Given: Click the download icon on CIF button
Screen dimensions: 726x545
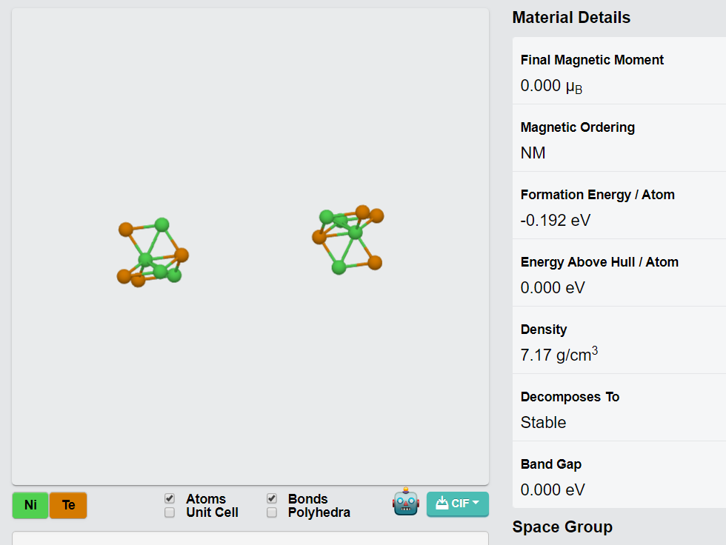Looking at the screenshot, I should 442,503.
